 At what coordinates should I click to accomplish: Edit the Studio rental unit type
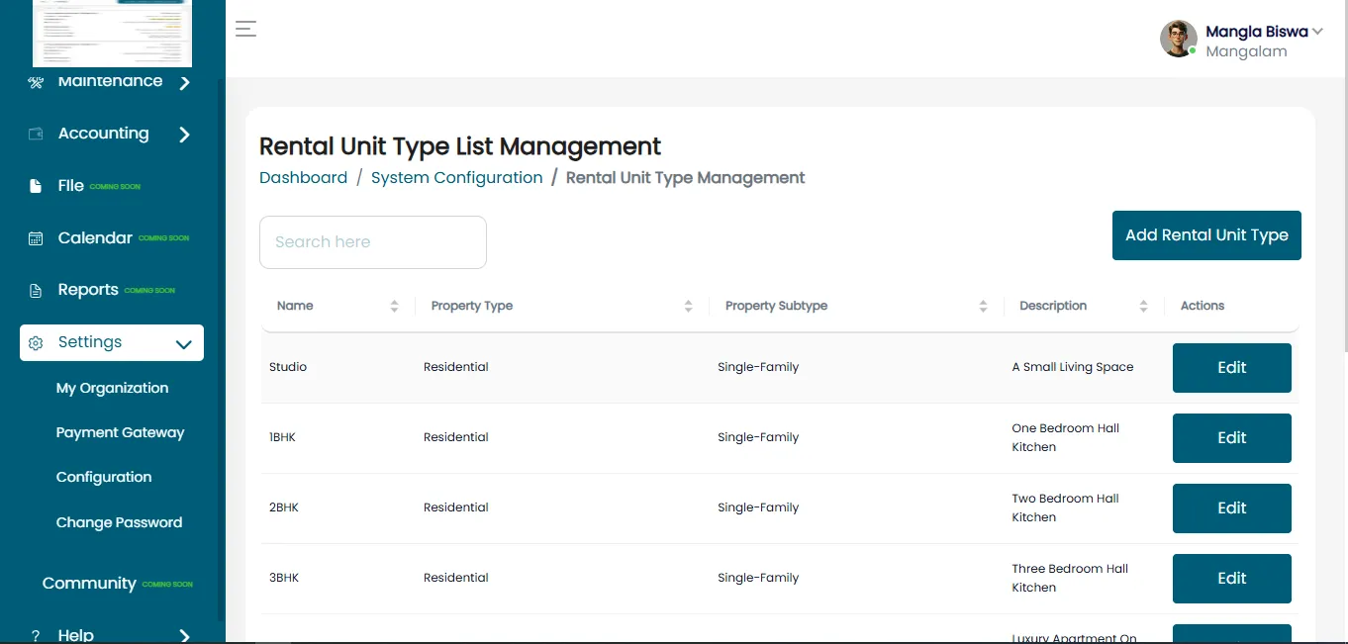[x=1232, y=368]
